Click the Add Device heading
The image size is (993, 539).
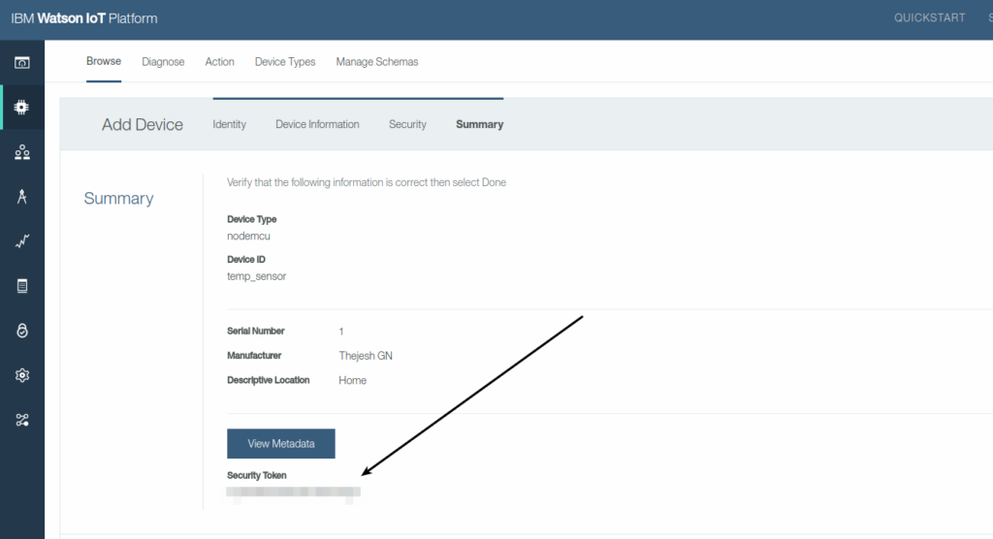point(143,124)
